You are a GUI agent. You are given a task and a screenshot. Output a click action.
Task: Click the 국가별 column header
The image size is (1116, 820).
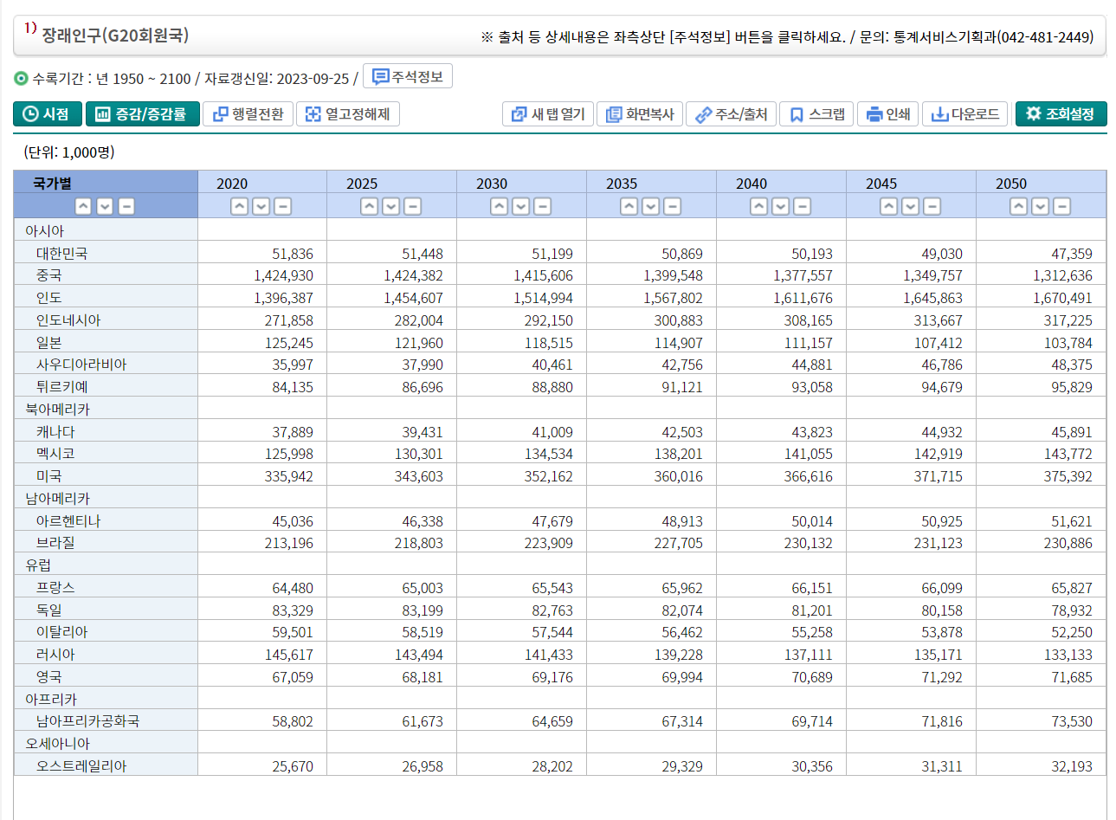pos(52,184)
